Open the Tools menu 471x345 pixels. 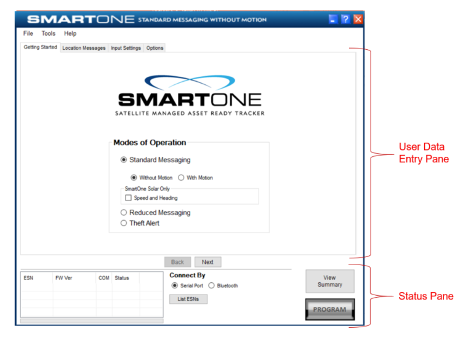point(49,33)
